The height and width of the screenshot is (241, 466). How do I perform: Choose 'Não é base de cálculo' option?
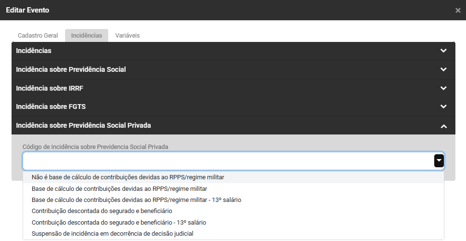(128, 177)
